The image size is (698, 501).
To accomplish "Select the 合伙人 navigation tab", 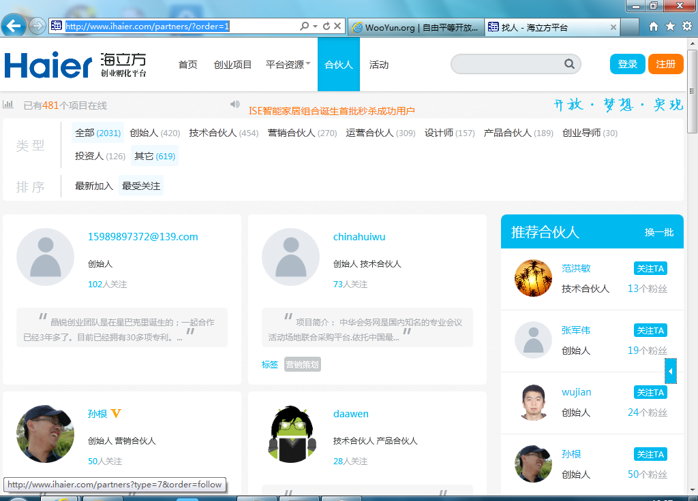I will tap(339, 65).
